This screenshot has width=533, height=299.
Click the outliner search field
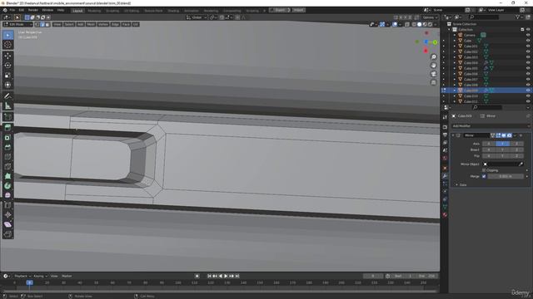coord(484,17)
